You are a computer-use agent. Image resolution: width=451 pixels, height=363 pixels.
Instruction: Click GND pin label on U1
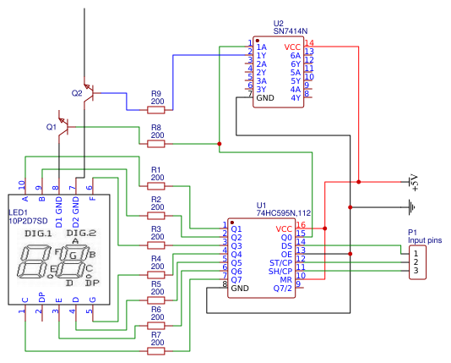(240, 288)
